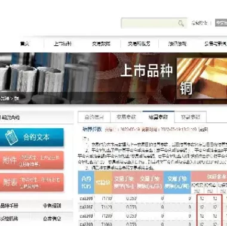Select the cu2207 contract code cell
227x226 pixels.
tap(86, 207)
